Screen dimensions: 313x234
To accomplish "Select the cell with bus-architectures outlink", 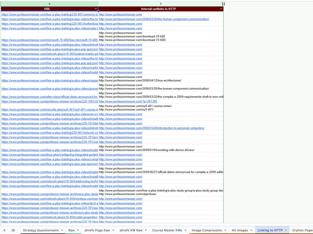I will (161, 79).
